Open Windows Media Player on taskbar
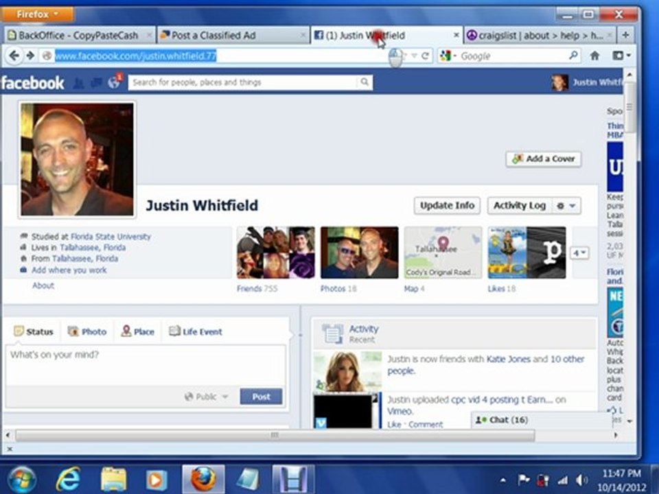659x494 pixels. coord(157,480)
